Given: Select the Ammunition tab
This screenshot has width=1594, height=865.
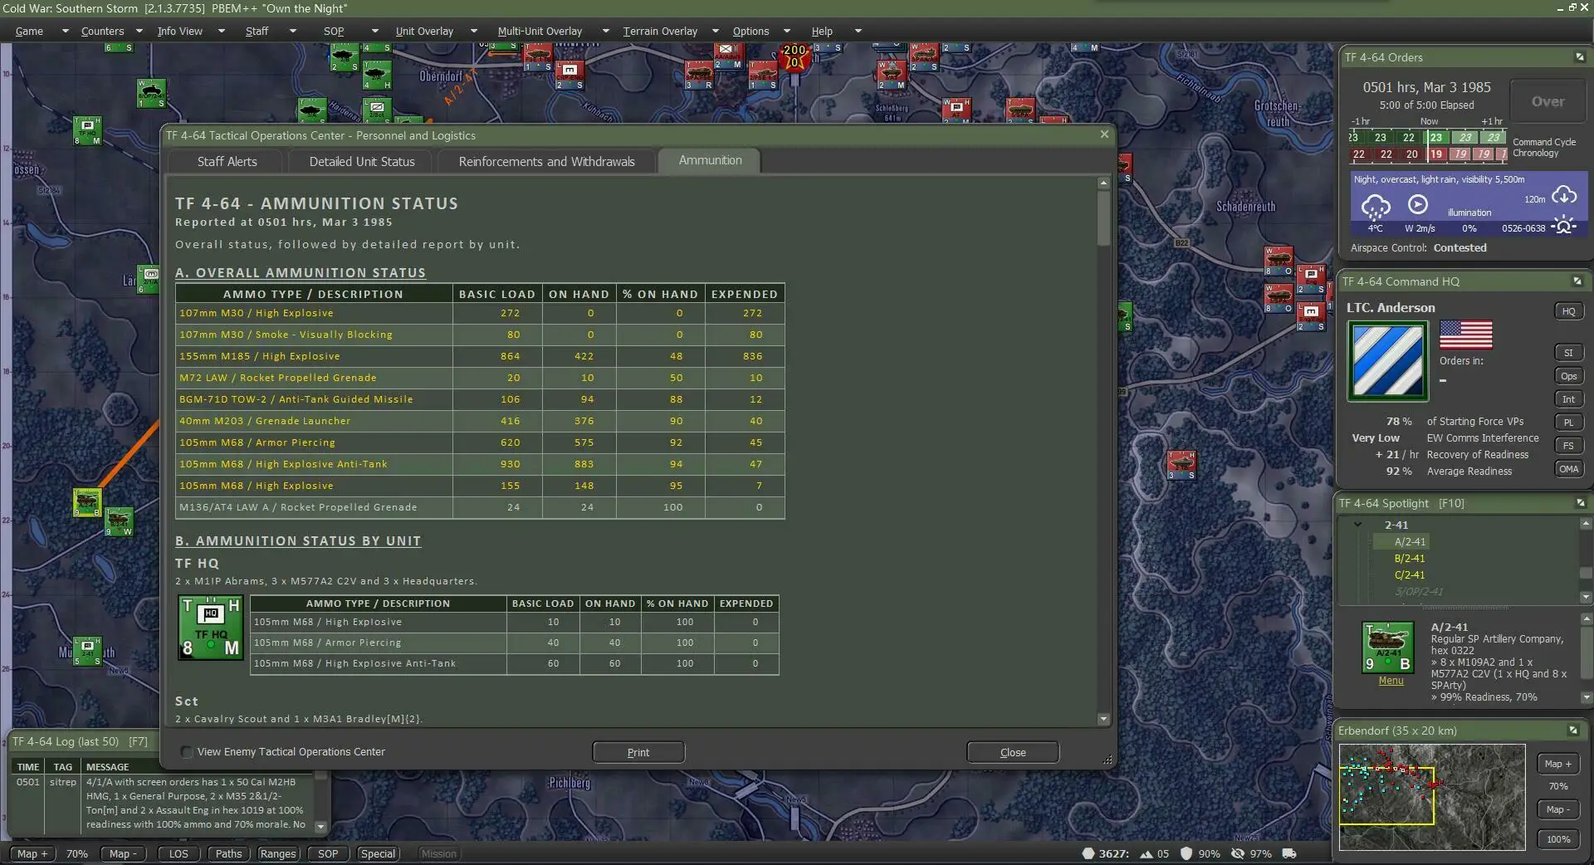Looking at the screenshot, I should click(x=710, y=160).
